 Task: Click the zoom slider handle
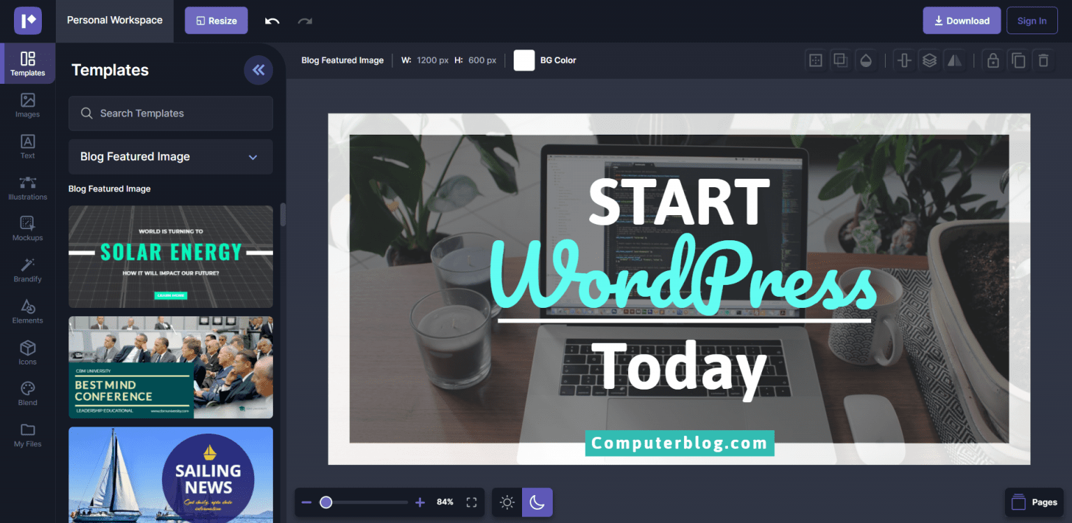pyautogui.click(x=326, y=502)
